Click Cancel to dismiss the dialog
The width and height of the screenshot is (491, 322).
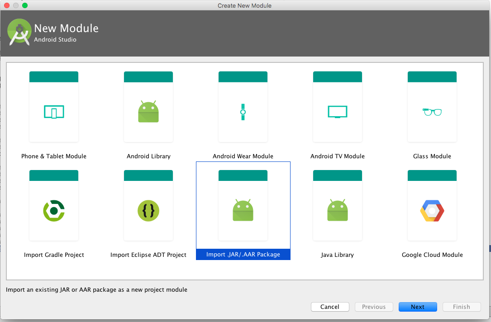(330, 307)
